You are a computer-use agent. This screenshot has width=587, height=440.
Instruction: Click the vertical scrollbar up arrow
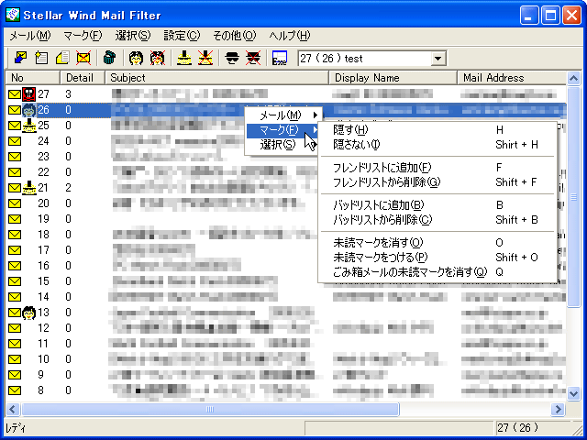(573, 78)
